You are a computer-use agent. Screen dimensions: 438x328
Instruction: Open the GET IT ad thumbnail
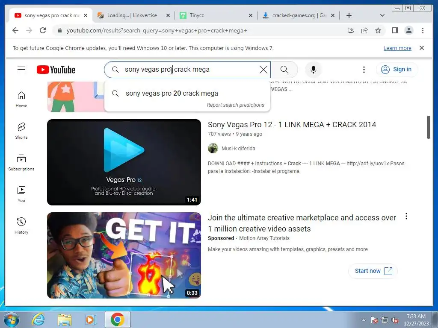click(x=124, y=255)
